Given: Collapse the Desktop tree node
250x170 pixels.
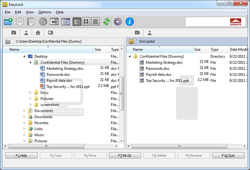Looking at the screenshot, I should [24, 56].
